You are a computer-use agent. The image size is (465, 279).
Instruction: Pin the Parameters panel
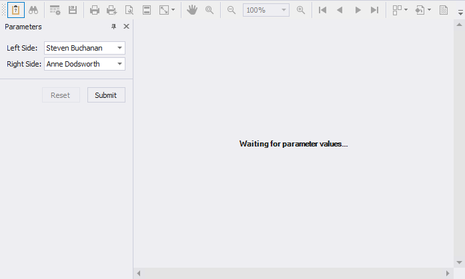[x=113, y=27]
